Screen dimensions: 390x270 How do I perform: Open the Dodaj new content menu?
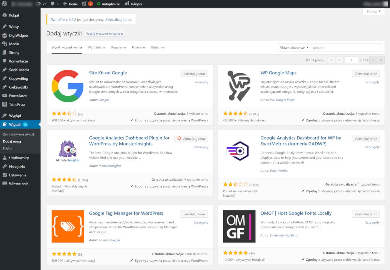(x=70, y=4)
